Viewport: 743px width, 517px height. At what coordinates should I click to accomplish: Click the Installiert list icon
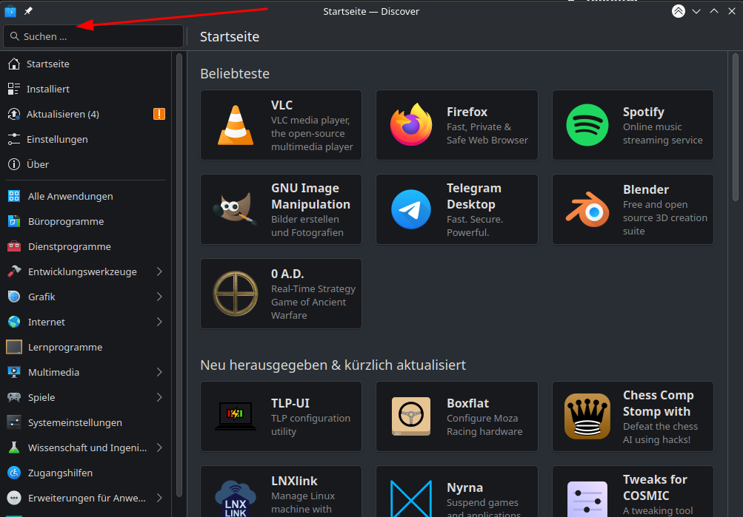[14, 89]
